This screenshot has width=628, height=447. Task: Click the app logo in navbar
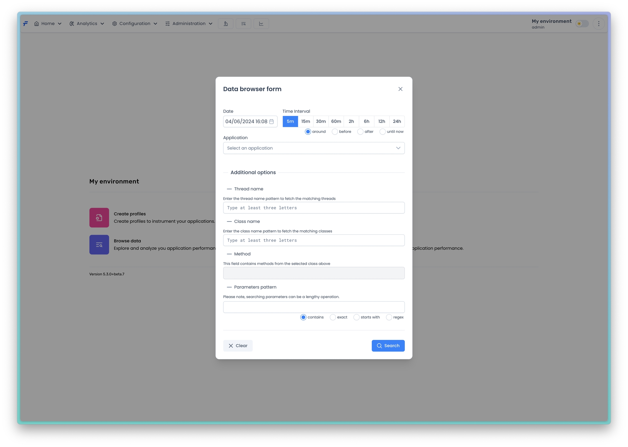[x=25, y=24]
